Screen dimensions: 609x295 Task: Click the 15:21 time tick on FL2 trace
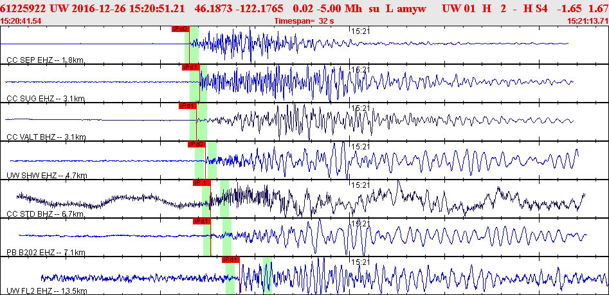point(359,262)
